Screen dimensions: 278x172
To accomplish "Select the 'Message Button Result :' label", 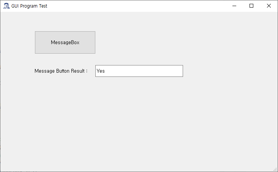I will pyautogui.click(x=61, y=71).
